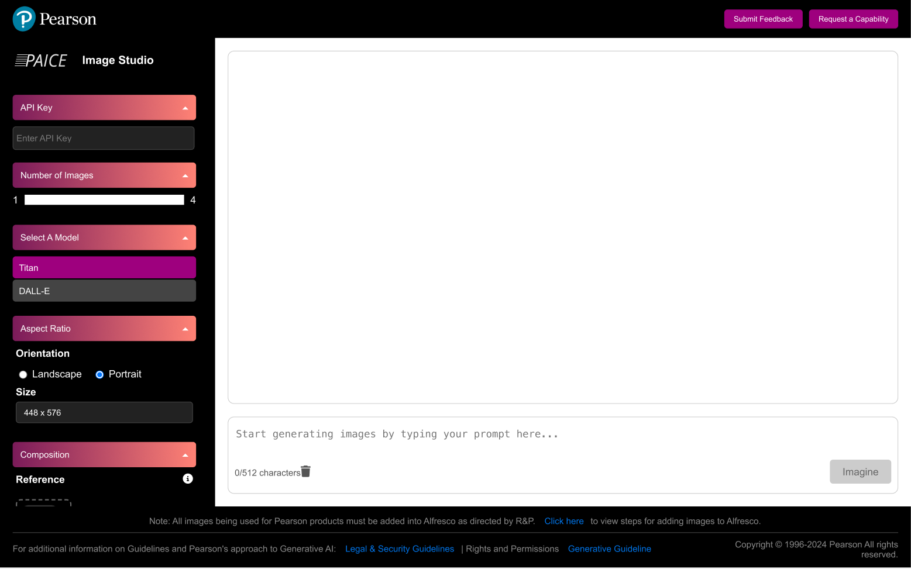Image resolution: width=911 pixels, height=569 pixels.
Task: Open the Click here Alfresco link
Action: tap(564, 521)
